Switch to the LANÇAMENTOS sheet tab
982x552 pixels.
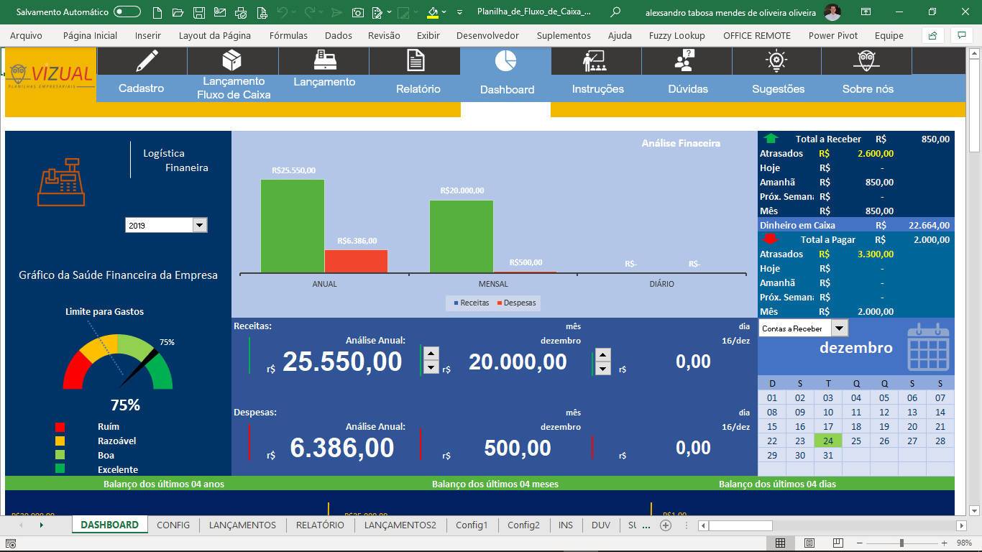point(242,525)
